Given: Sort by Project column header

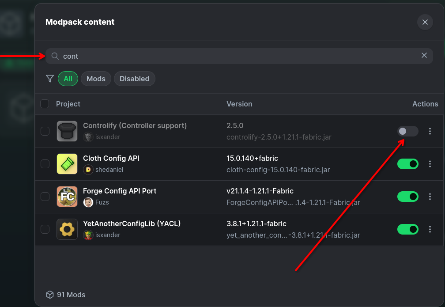Looking at the screenshot, I should coord(68,104).
